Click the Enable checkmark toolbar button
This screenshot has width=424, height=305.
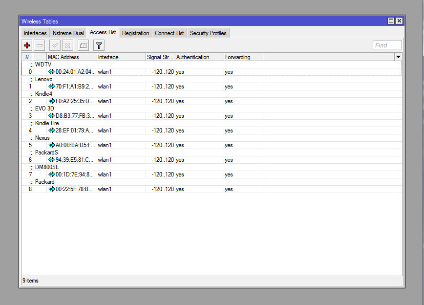tap(55, 45)
